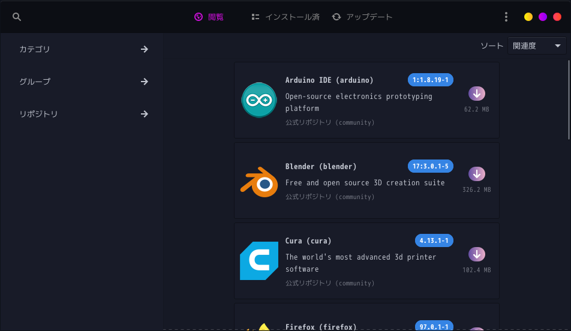
Task: Switch to the 閲覧 browse tab
Action: click(x=209, y=17)
